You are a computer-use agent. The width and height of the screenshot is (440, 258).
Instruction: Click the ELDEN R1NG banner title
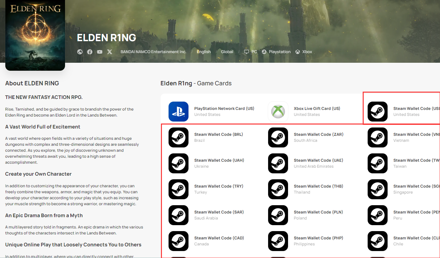tap(107, 38)
